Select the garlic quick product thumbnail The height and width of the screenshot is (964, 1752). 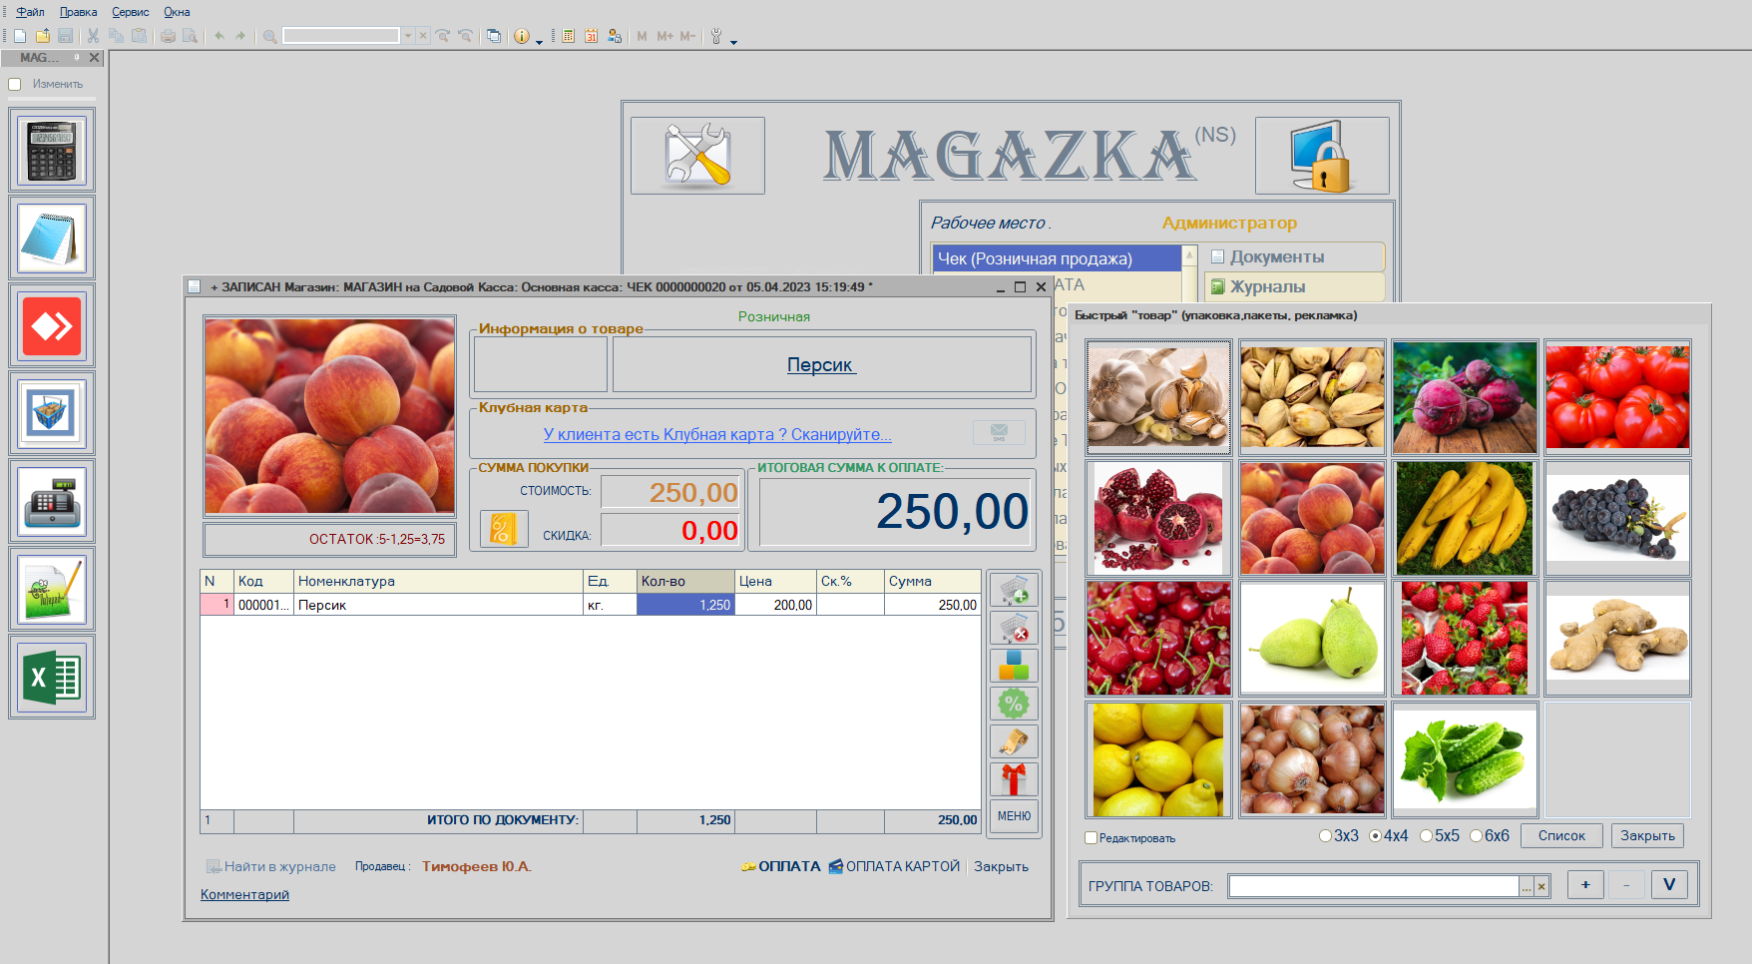(1158, 397)
